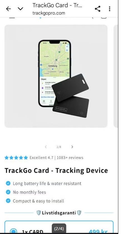Tap the No monthly fees checkmark
135x234 pixels.
[x=8, y=192]
